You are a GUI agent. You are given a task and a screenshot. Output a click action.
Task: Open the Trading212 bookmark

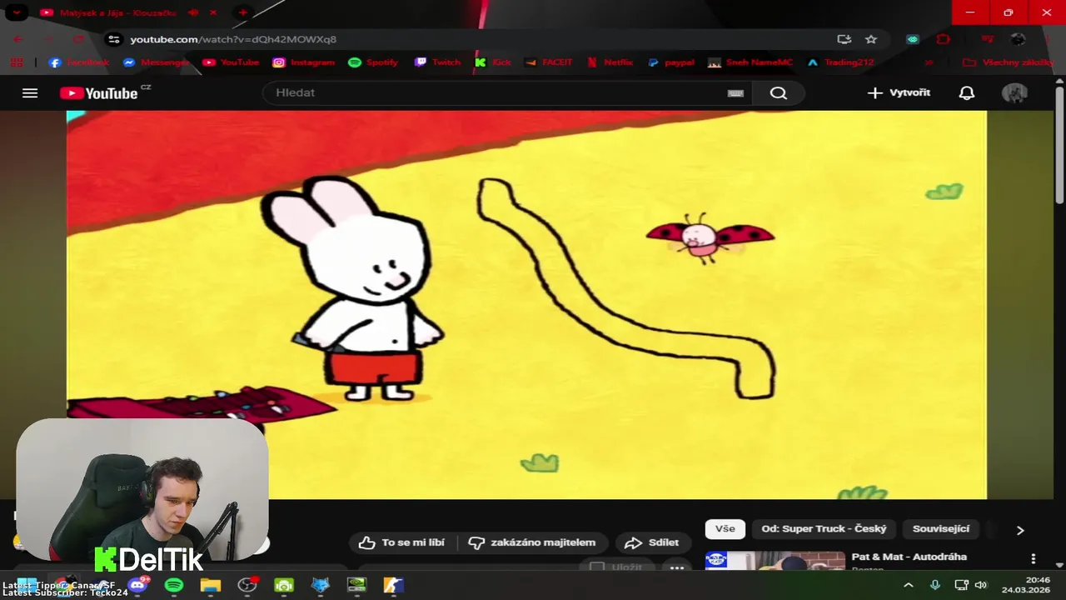pyautogui.click(x=840, y=62)
